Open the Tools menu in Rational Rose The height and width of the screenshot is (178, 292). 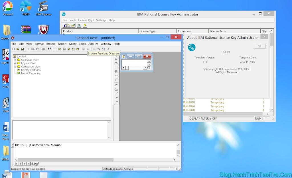82,44
